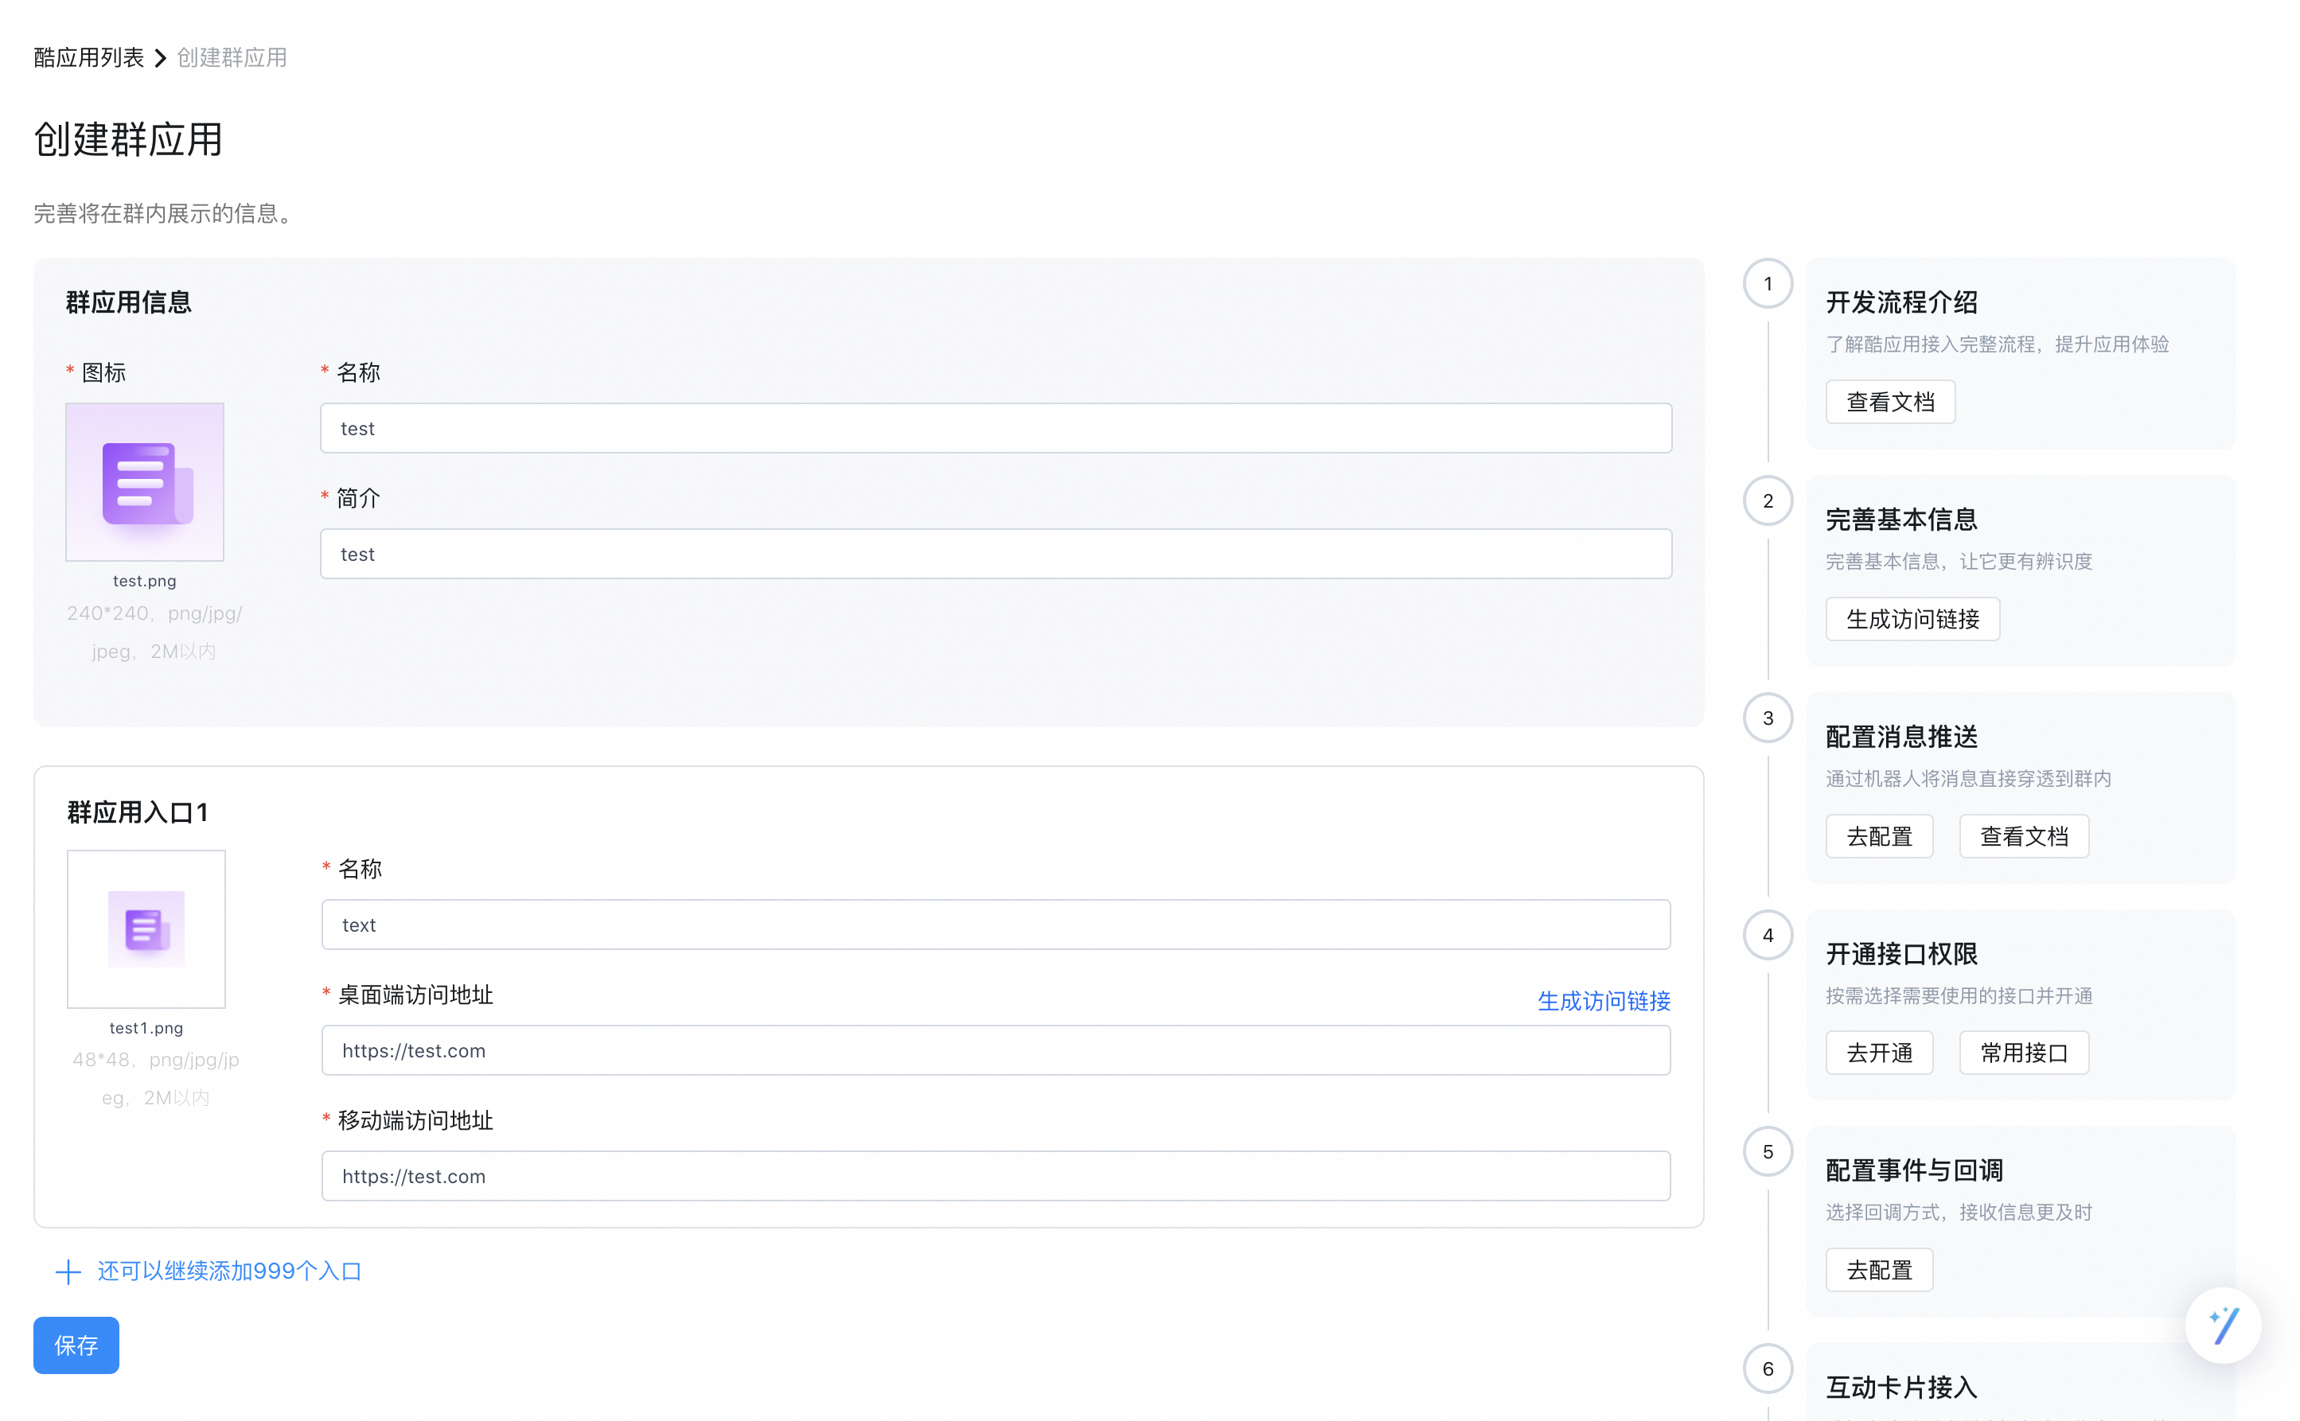Click the 通过机器人将消息直接穿透到群内 description
2300x1421 pixels.
click(1968, 778)
